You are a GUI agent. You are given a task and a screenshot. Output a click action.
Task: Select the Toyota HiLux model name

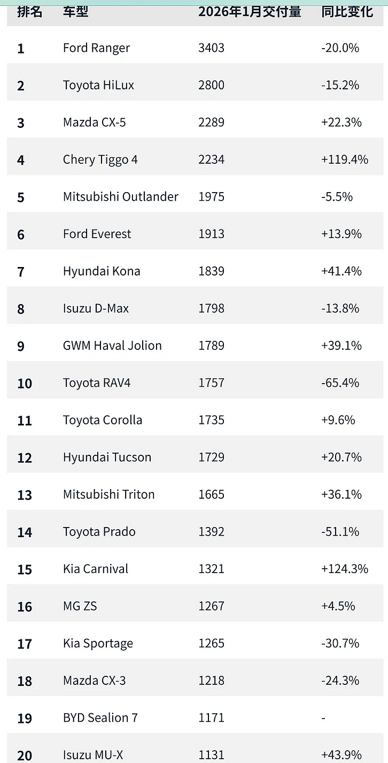point(98,85)
